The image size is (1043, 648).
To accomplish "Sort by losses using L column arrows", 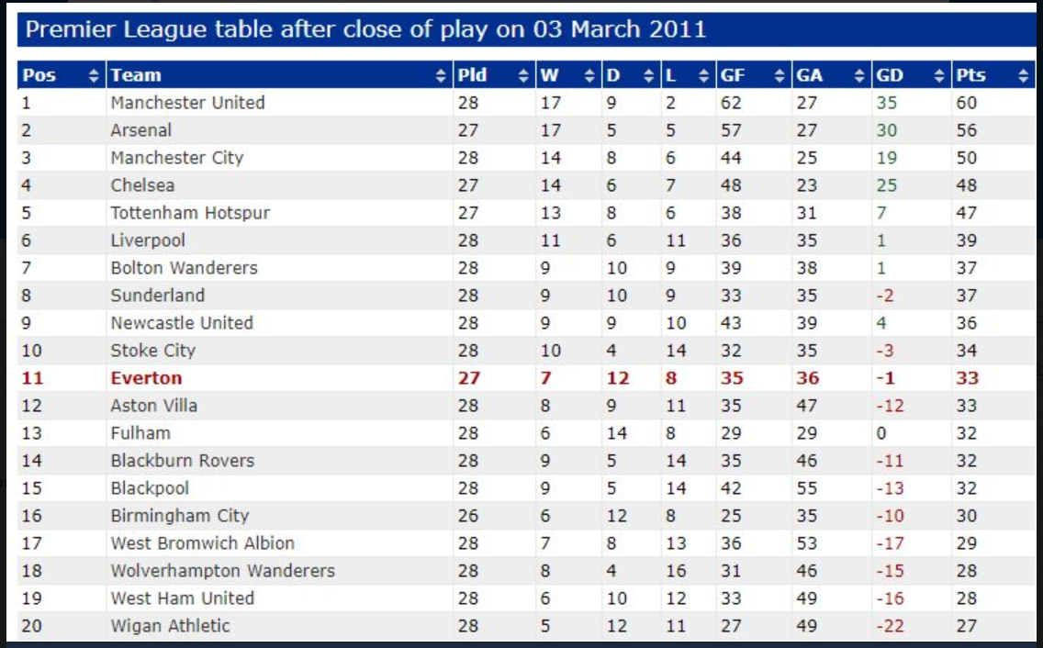I will click(x=704, y=76).
